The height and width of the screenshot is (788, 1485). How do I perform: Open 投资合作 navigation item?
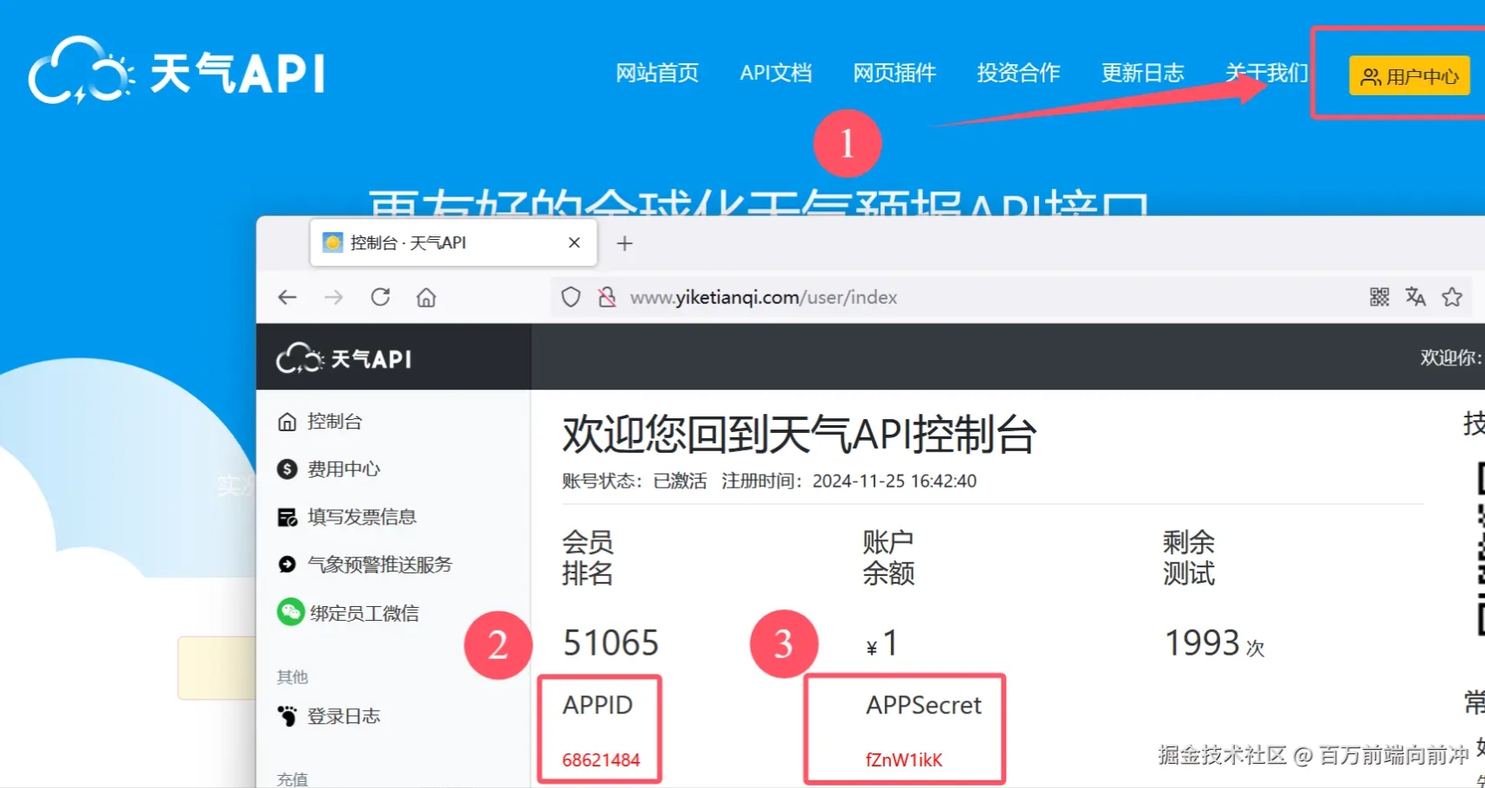[1018, 73]
